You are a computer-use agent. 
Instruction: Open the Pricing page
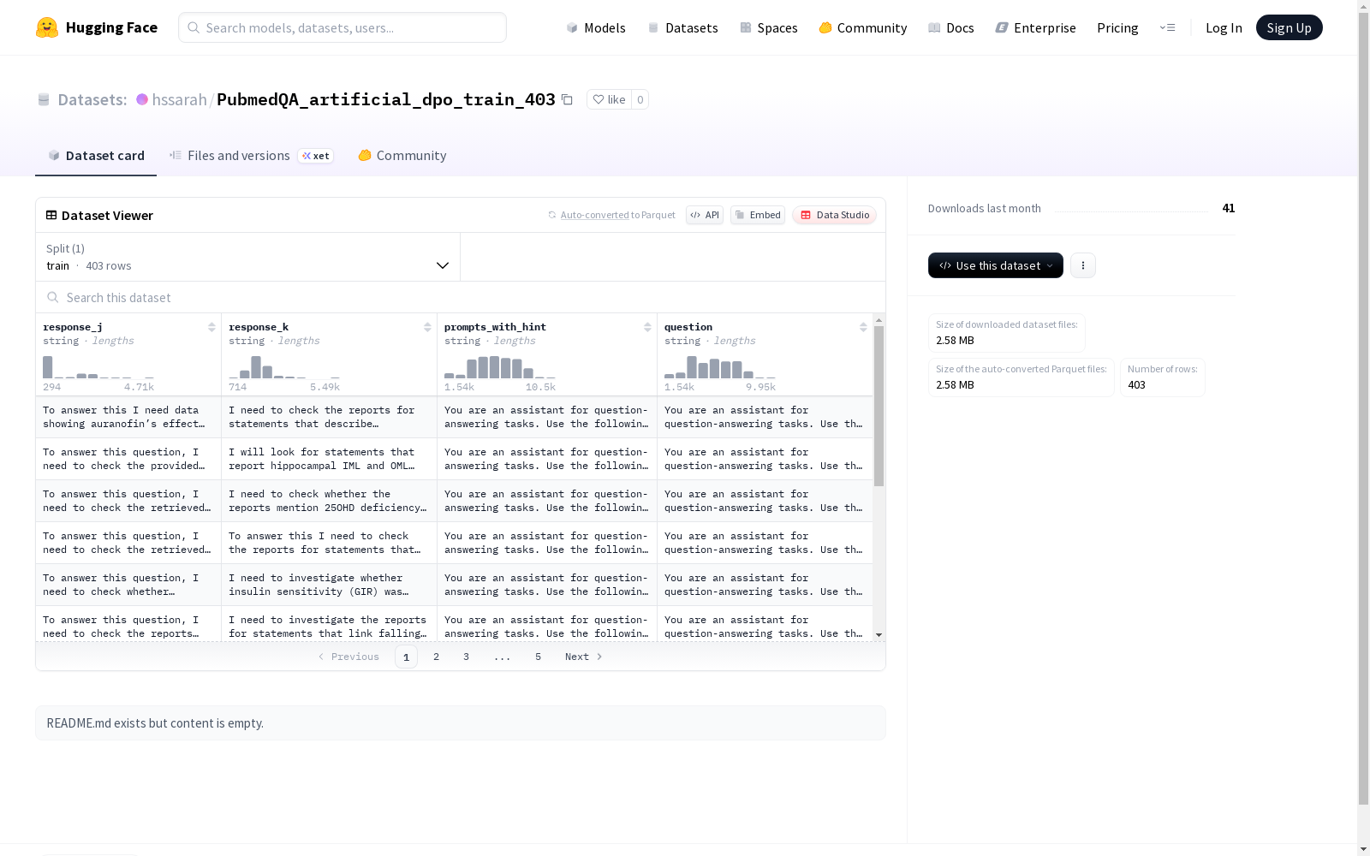(x=1117, y=27)
